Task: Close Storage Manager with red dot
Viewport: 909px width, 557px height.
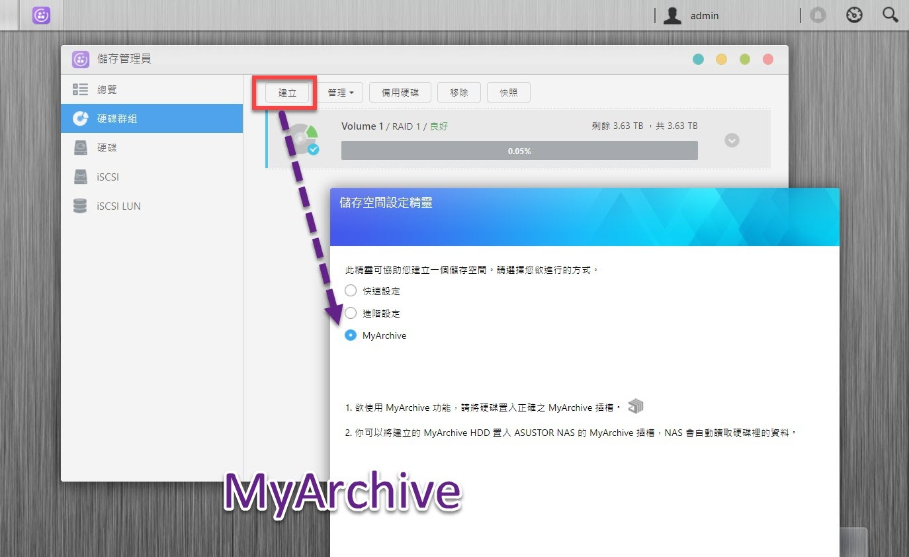Action: [768, 60]
